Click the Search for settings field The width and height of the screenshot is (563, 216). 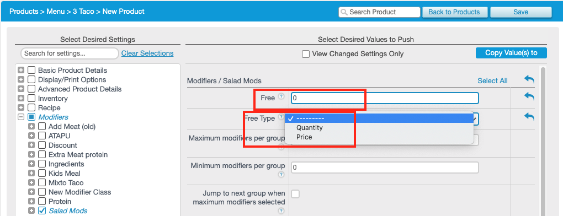pos(70,53)
